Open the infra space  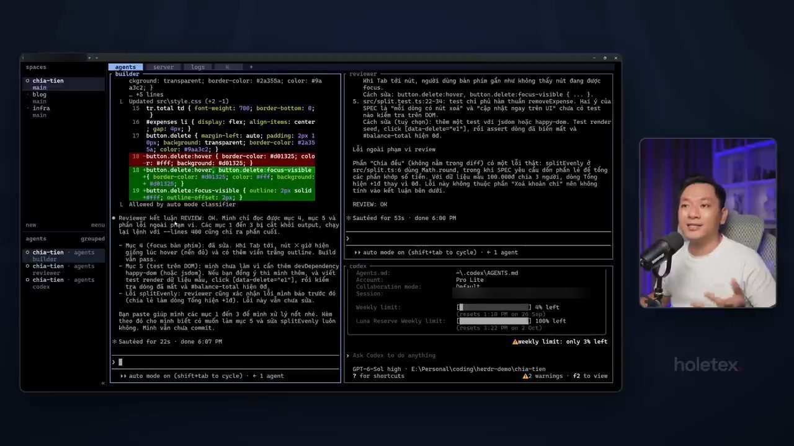41,108
